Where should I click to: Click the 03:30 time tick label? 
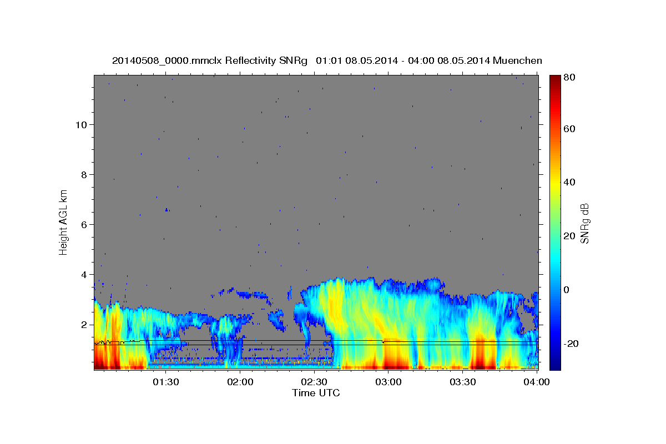462,382
